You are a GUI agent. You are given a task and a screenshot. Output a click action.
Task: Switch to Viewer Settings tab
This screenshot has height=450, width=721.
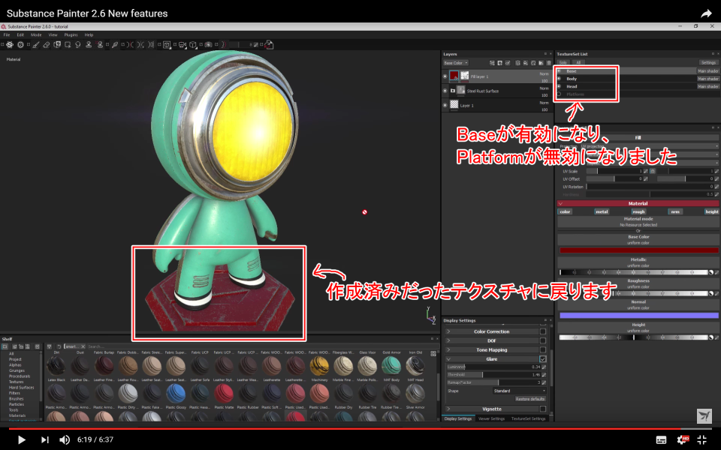[491, 418]
